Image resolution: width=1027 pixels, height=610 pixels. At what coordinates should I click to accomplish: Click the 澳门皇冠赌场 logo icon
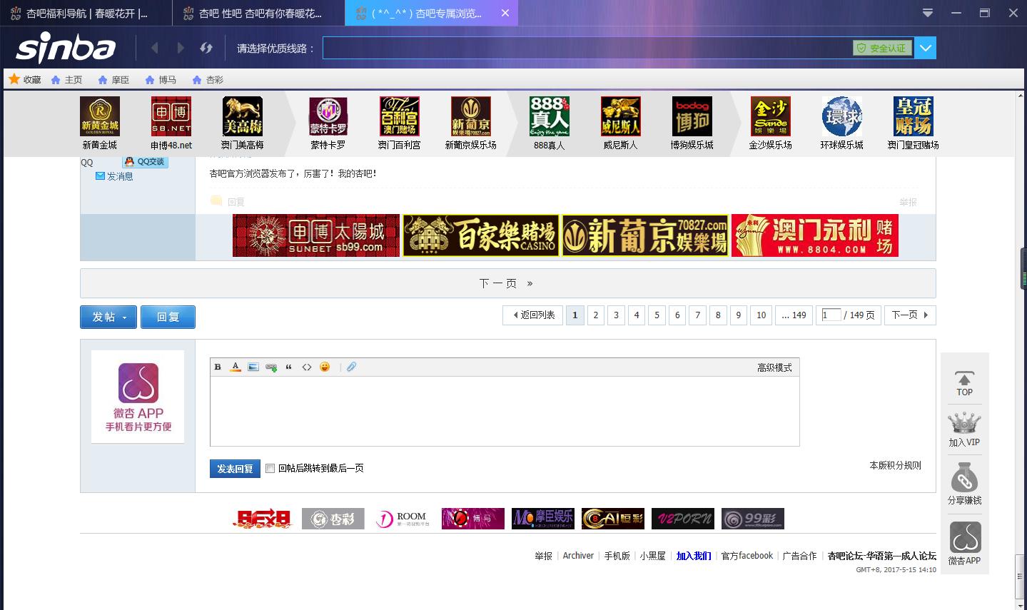click(914, 116)
